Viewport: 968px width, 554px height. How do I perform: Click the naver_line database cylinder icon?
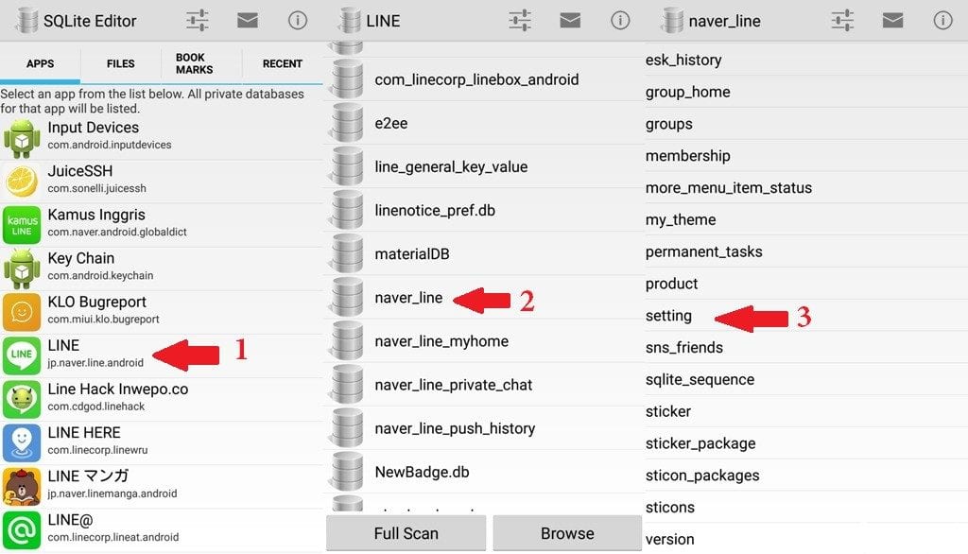point(346,296)
